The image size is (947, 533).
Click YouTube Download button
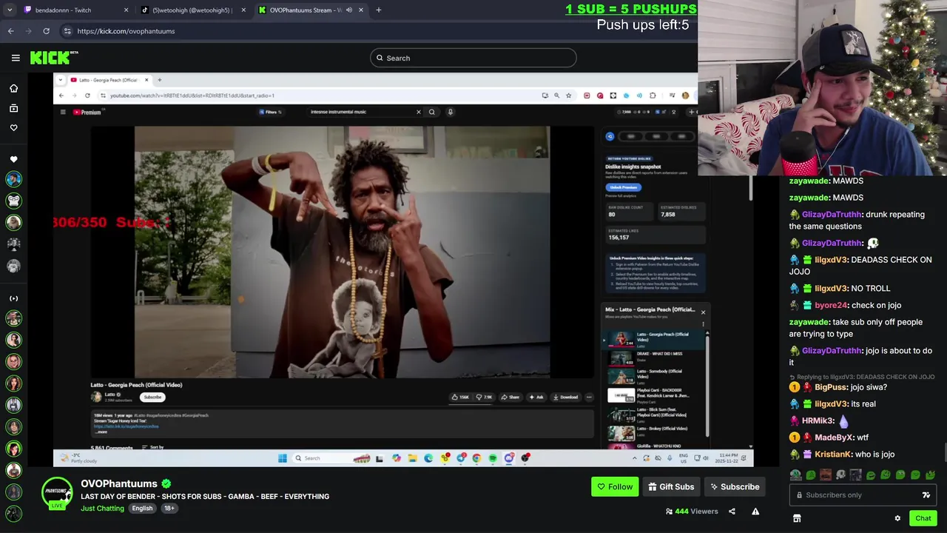click(x=565, y=397)
